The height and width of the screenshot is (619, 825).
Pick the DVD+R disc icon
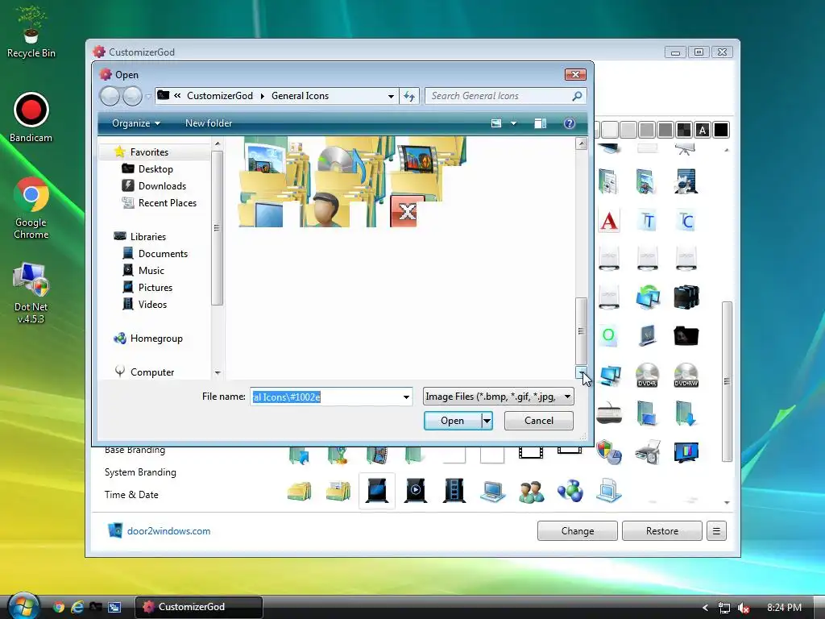pyautogui.click(x=647, y=375)
